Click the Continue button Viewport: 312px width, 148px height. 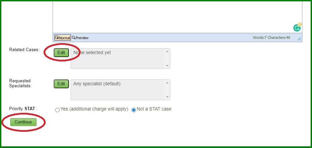pyautogui.click(x=23, y=122)
